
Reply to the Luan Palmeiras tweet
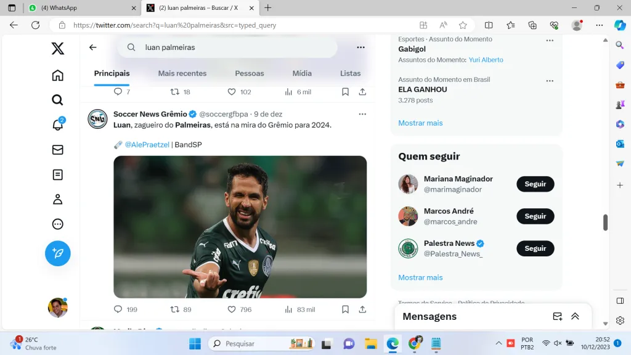[118, 309]
